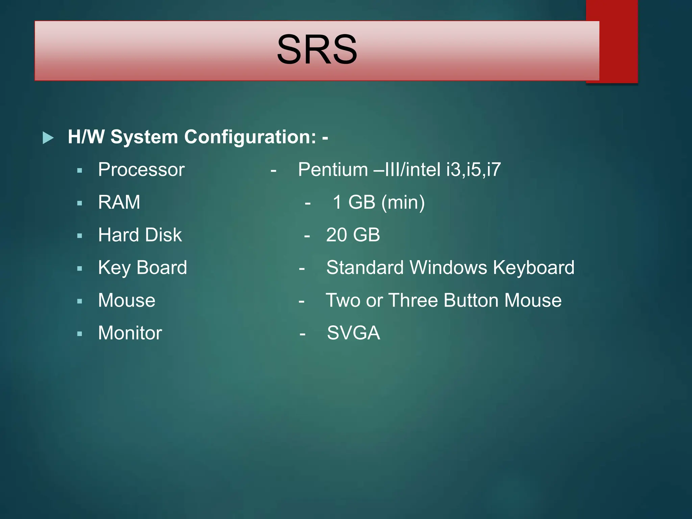Click the SVGA monitor value
This screenshot has height=519, width=692.
point(353,333)
